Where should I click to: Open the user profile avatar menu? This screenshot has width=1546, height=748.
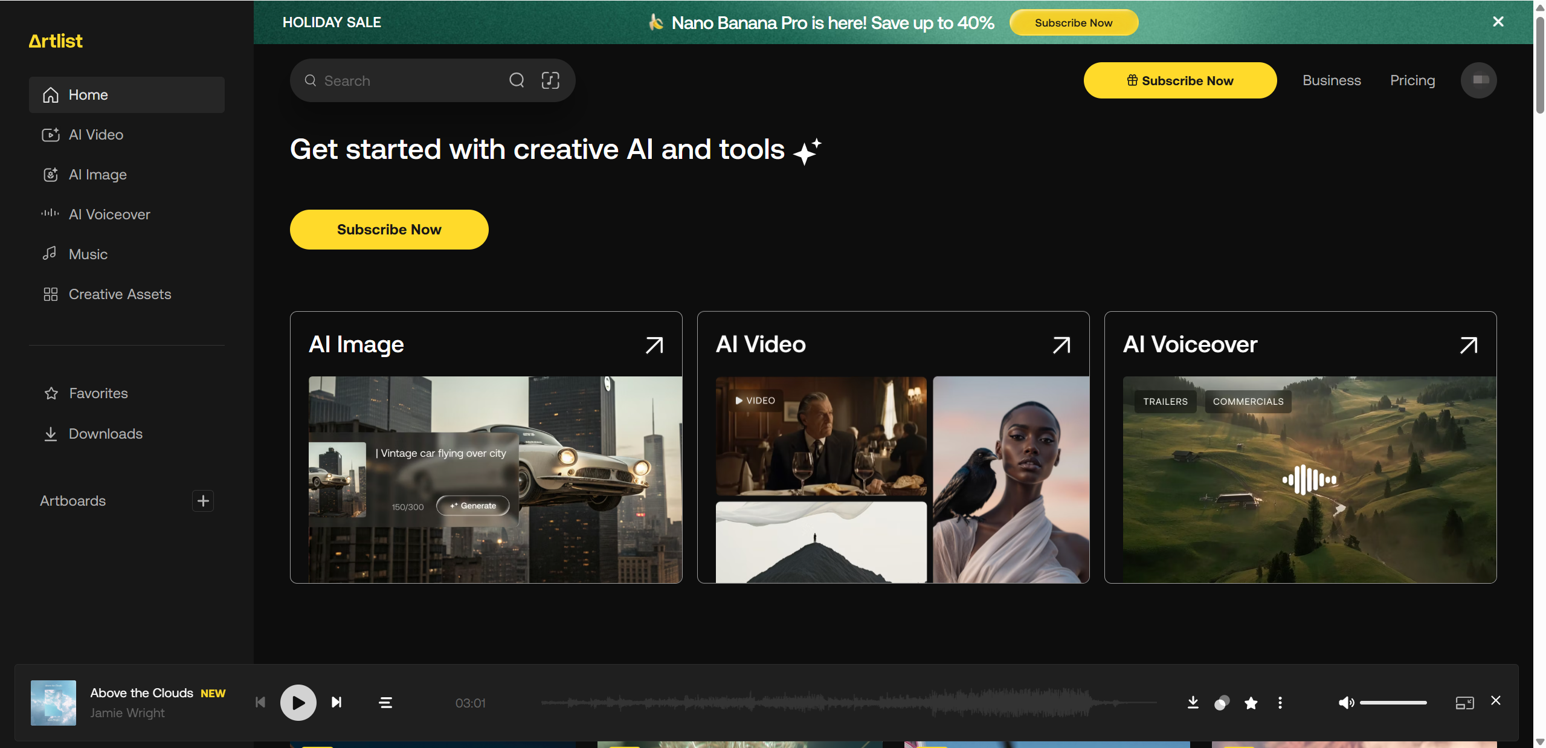(1478, 80)
